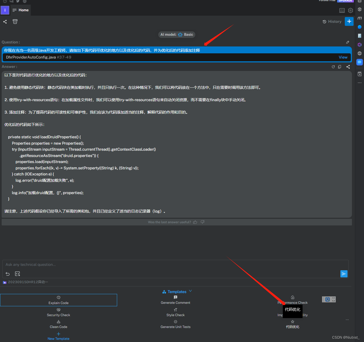Focus the Ask any technical question field
This screenshot has height=342, width=364.
click(176, 264)
